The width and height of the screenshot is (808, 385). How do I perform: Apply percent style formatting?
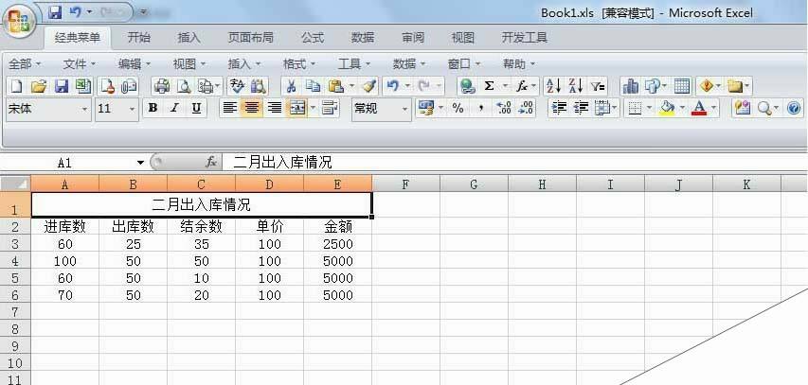point(458,108)
